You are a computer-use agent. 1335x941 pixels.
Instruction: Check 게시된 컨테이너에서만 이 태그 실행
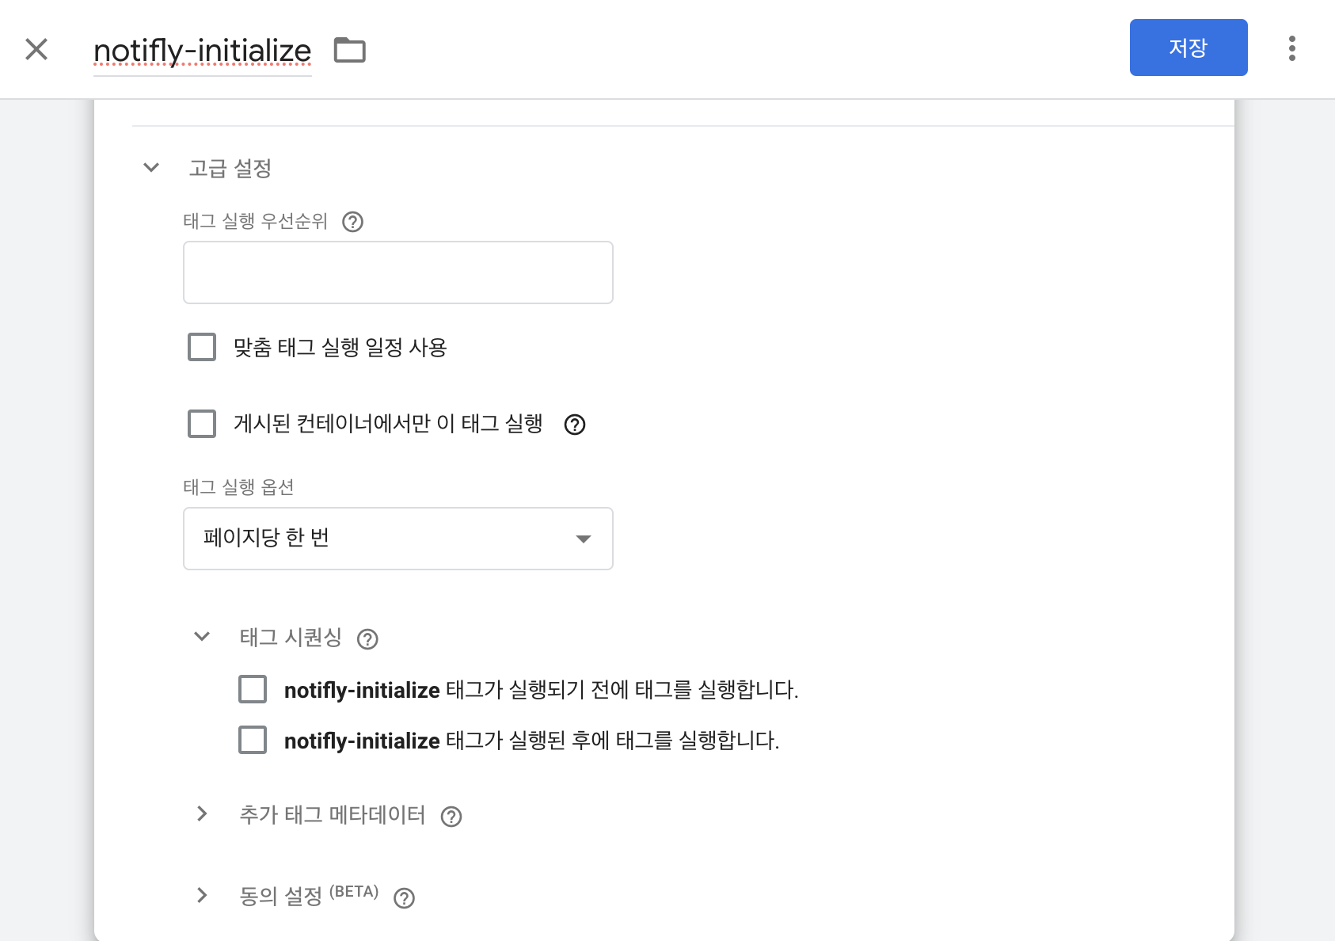pos(202,424)
